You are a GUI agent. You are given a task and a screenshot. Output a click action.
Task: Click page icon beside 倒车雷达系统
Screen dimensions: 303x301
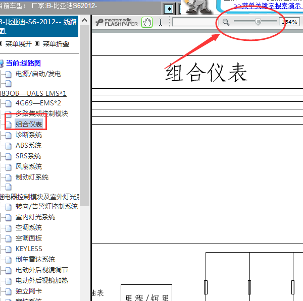8,260
